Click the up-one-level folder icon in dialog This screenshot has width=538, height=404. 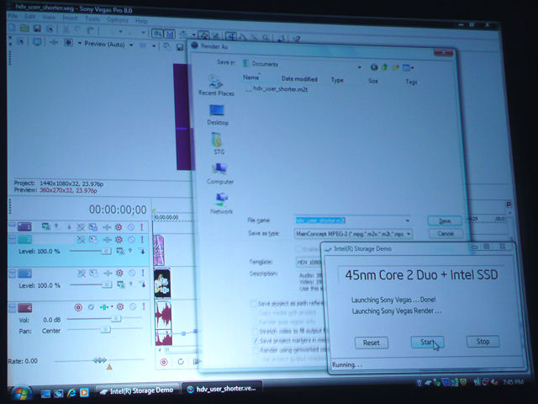click(385, 67)
